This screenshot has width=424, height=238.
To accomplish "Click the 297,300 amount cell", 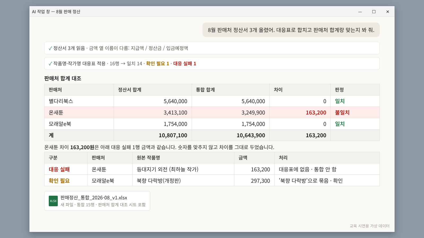I will 254,181.
